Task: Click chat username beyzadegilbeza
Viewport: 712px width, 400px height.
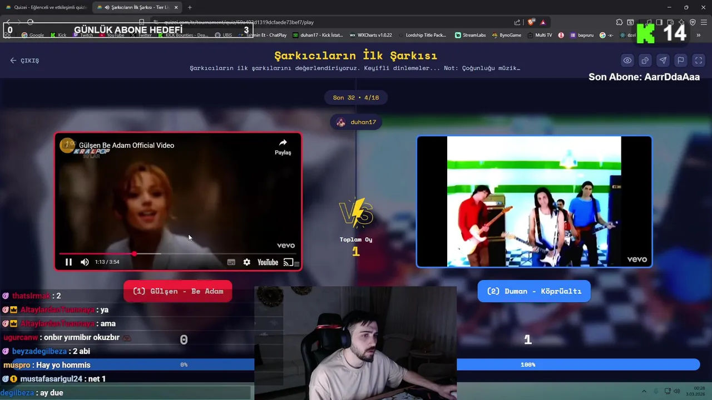Action: pos(39,351)
